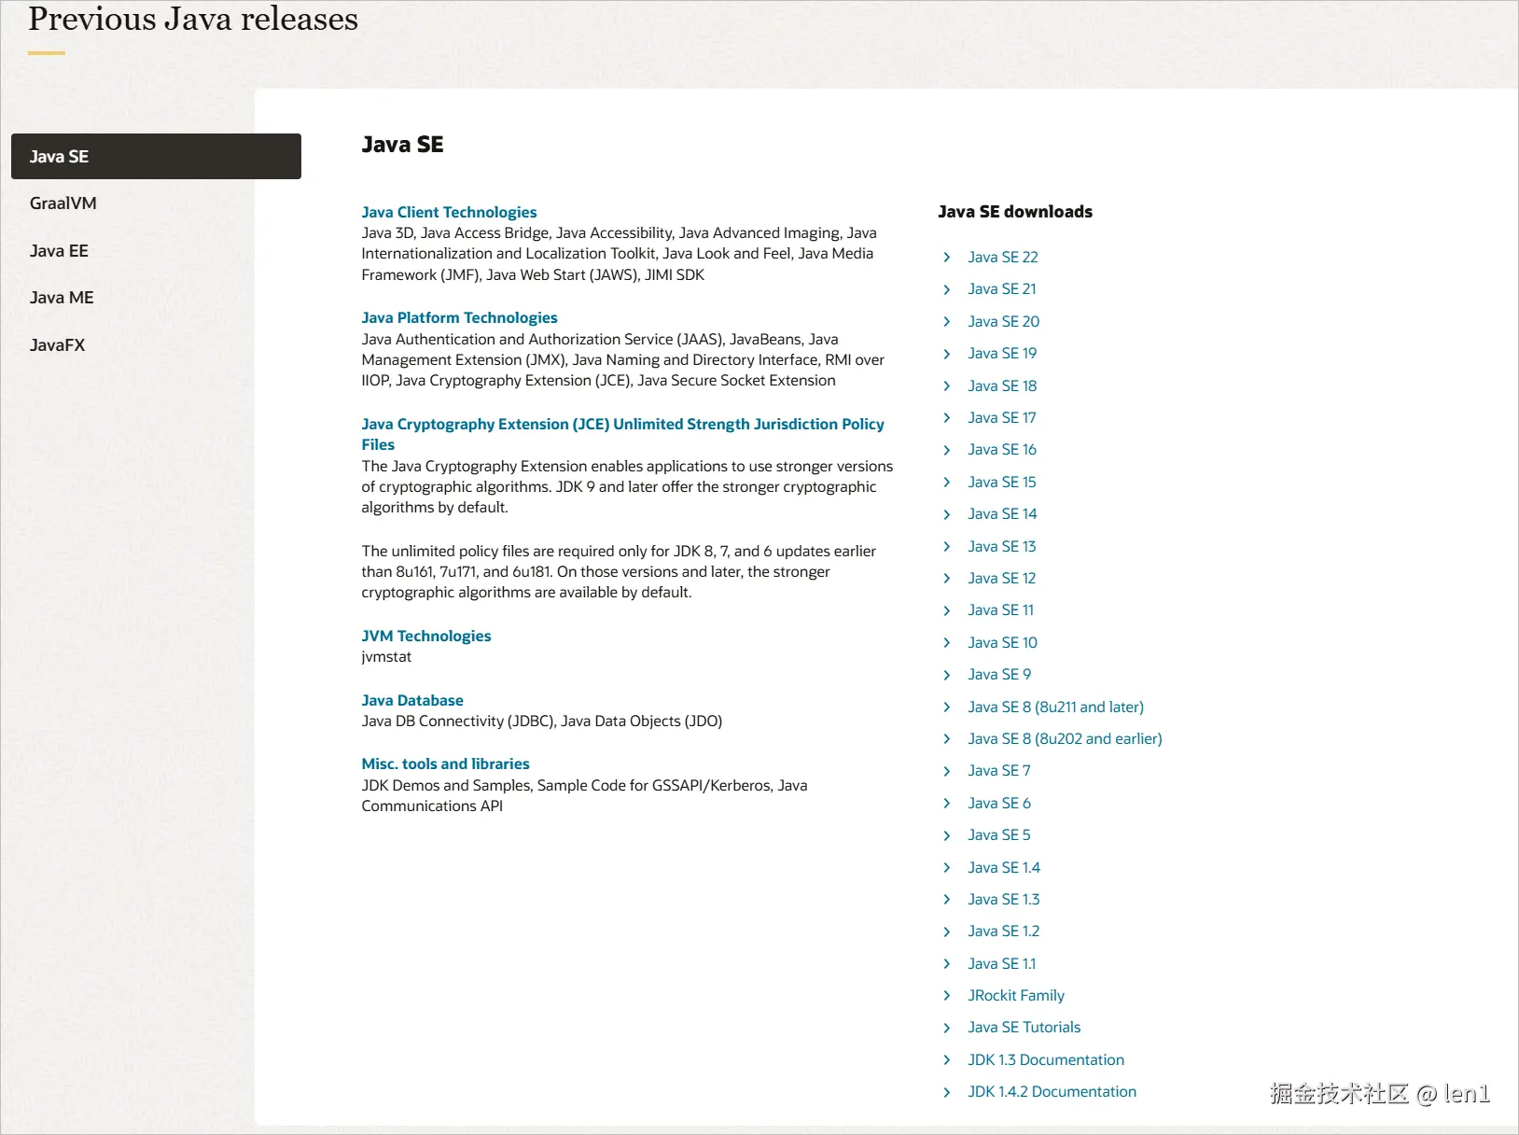The height and width of the screenshot is (1135, 1519).
Task: Click the chevron beside JDK 1.4.2 Documentation
Action: pyautogui.click(x=946, y=1092)
